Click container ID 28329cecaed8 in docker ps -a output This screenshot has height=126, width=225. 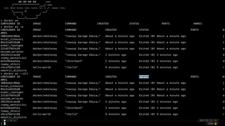coord(10,55)
